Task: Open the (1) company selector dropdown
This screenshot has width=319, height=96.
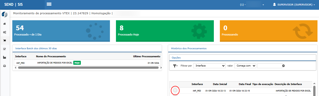Action: (x=252, y=5)
